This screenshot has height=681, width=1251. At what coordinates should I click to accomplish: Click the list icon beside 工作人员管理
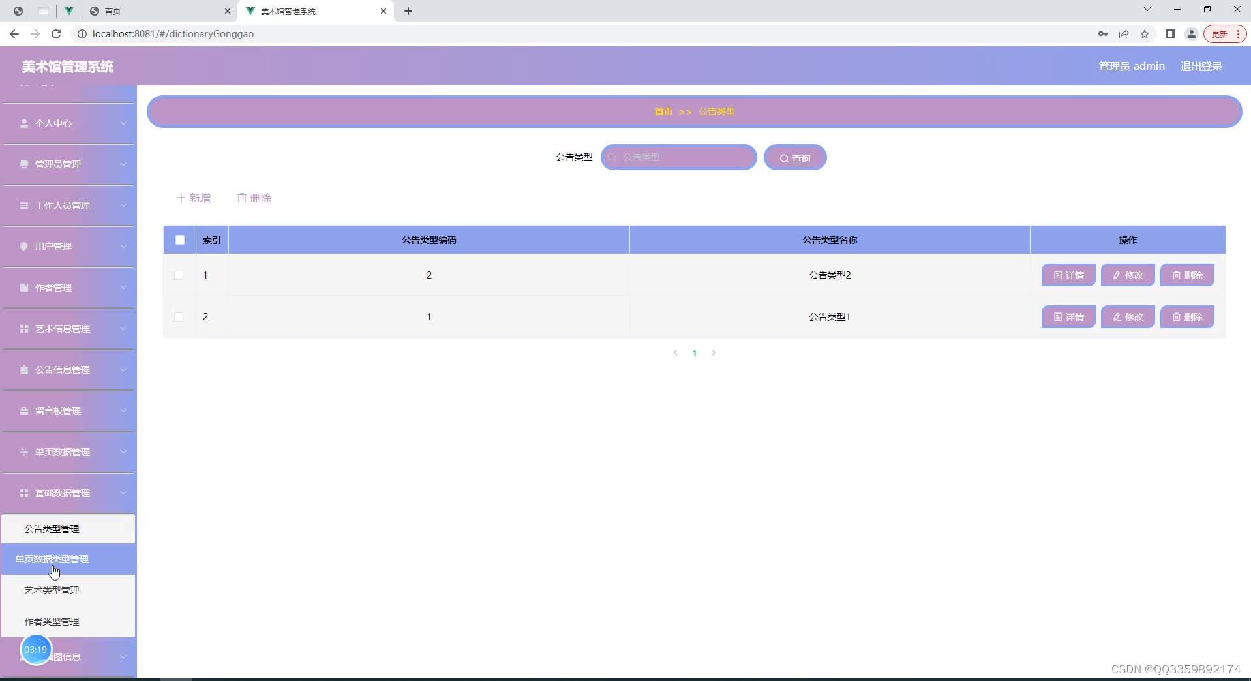[x=24, y=205]
